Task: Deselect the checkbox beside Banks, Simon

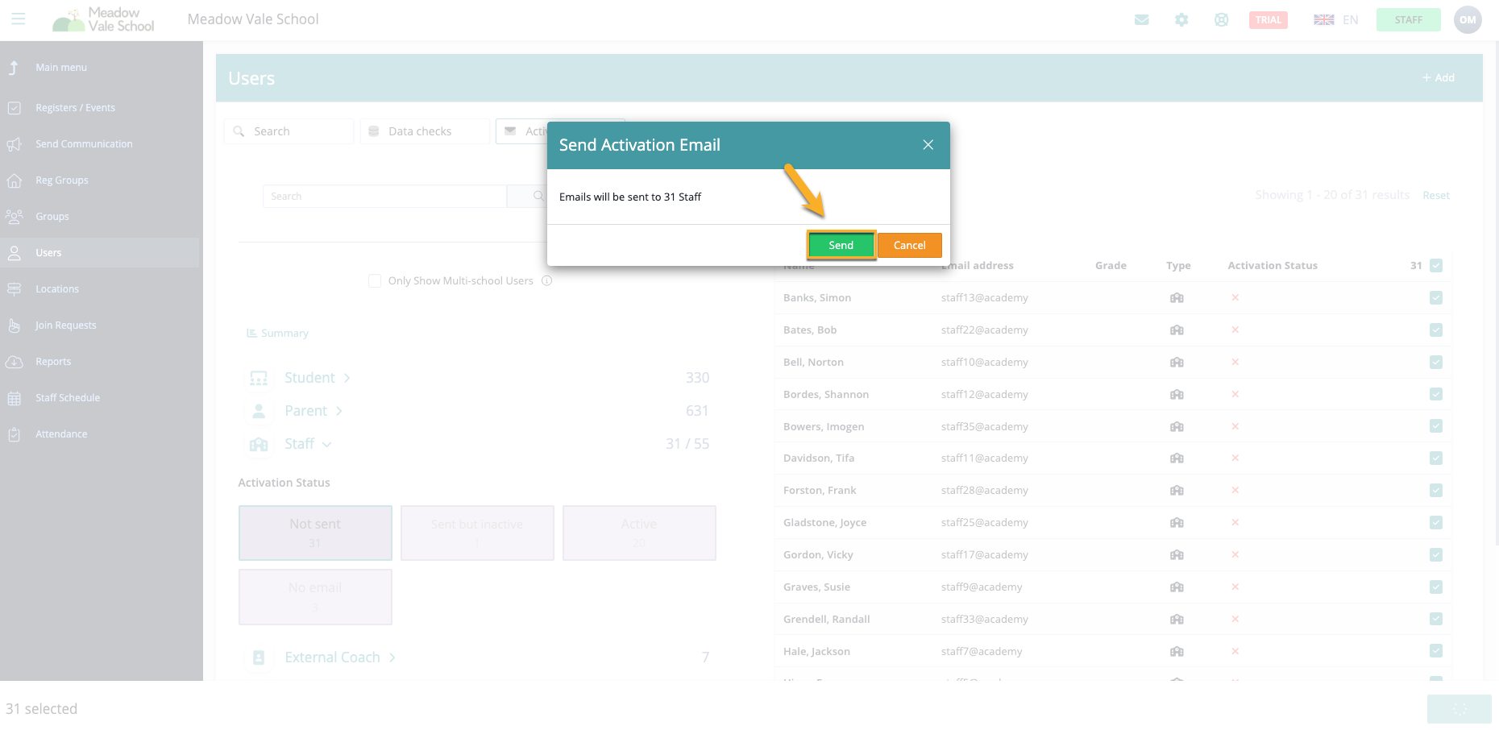Action: (x=1435, y=297)
